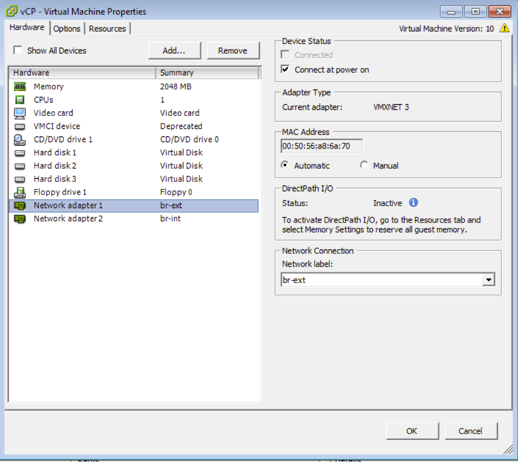Click the VM version warning icon
Viewport: 518px width, 462px height.
click(504, 28)
